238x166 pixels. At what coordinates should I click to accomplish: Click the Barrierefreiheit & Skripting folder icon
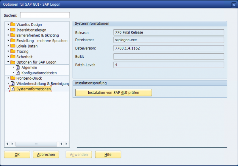pyautogui.click(x=13, y=35)
